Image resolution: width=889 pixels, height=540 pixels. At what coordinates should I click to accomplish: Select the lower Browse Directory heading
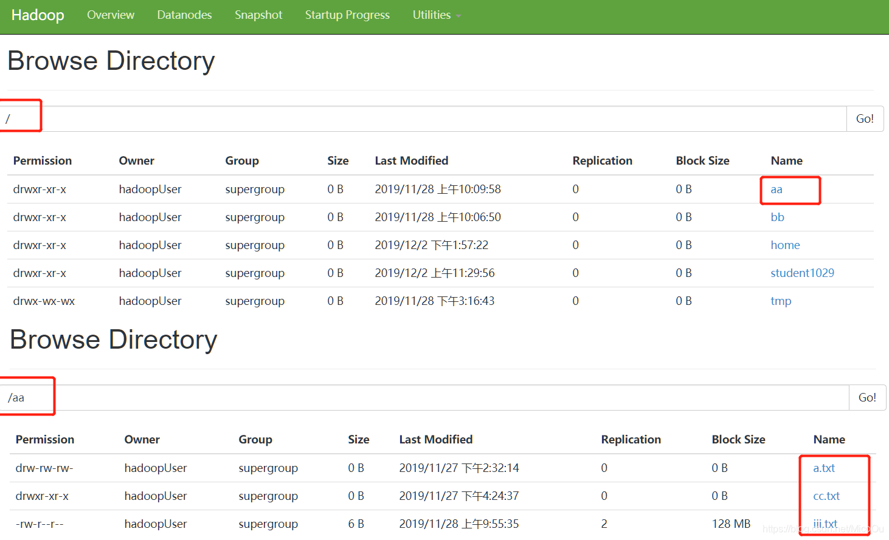[114, 340]
